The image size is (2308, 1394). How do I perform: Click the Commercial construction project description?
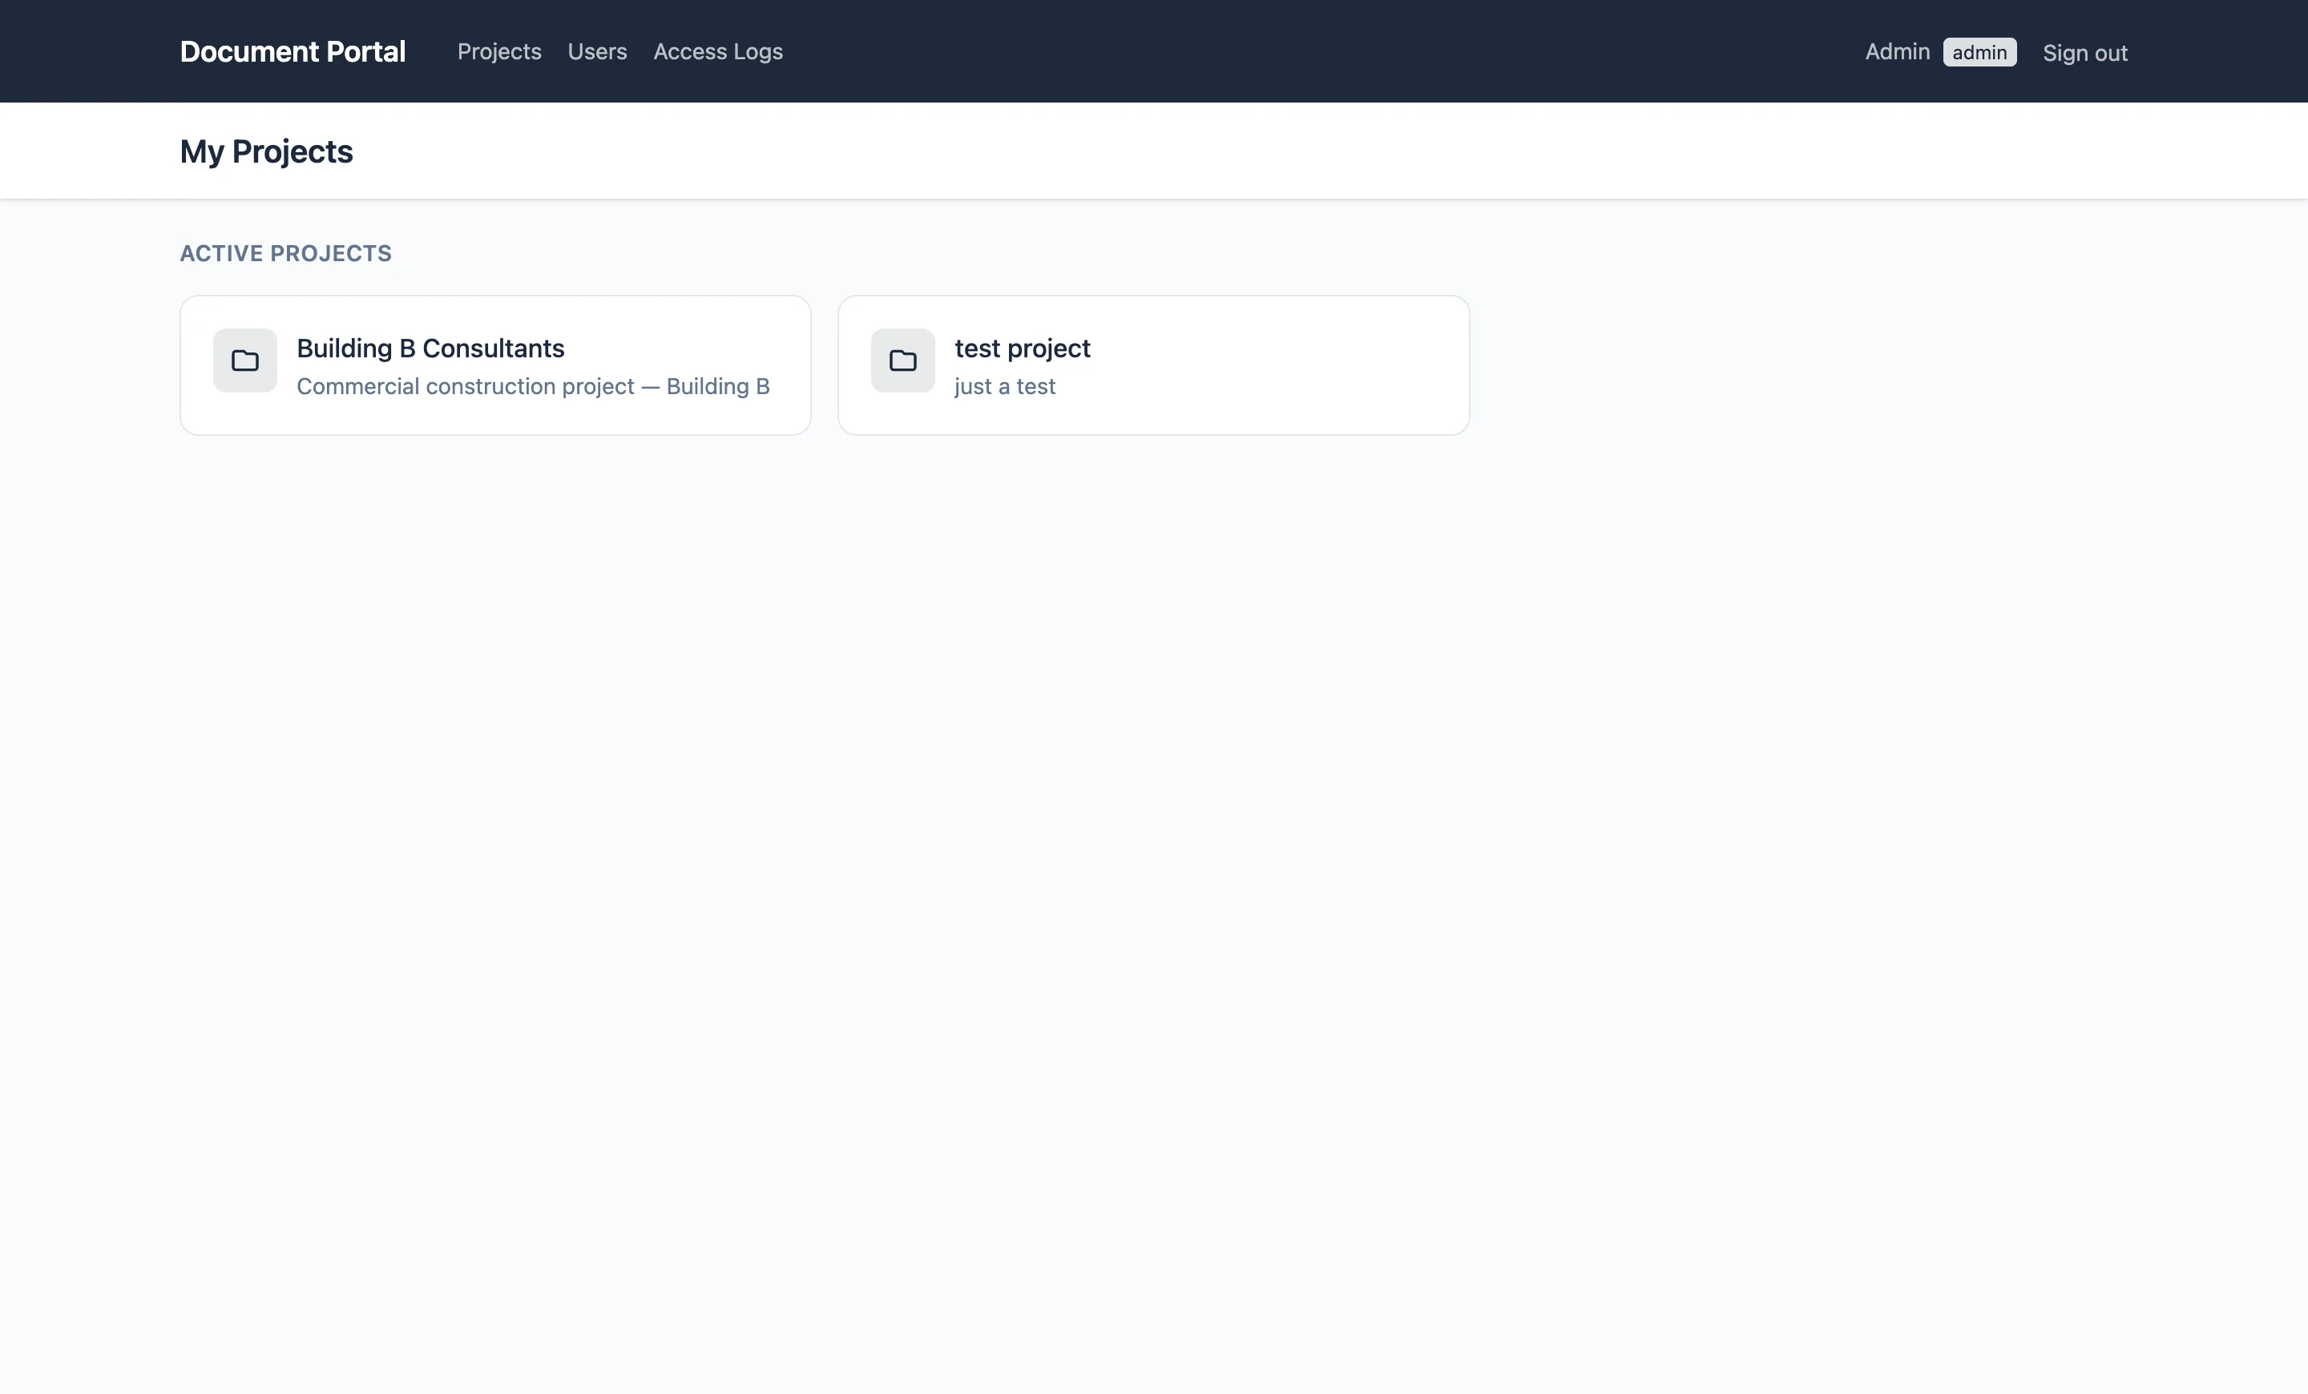(533, 385)
